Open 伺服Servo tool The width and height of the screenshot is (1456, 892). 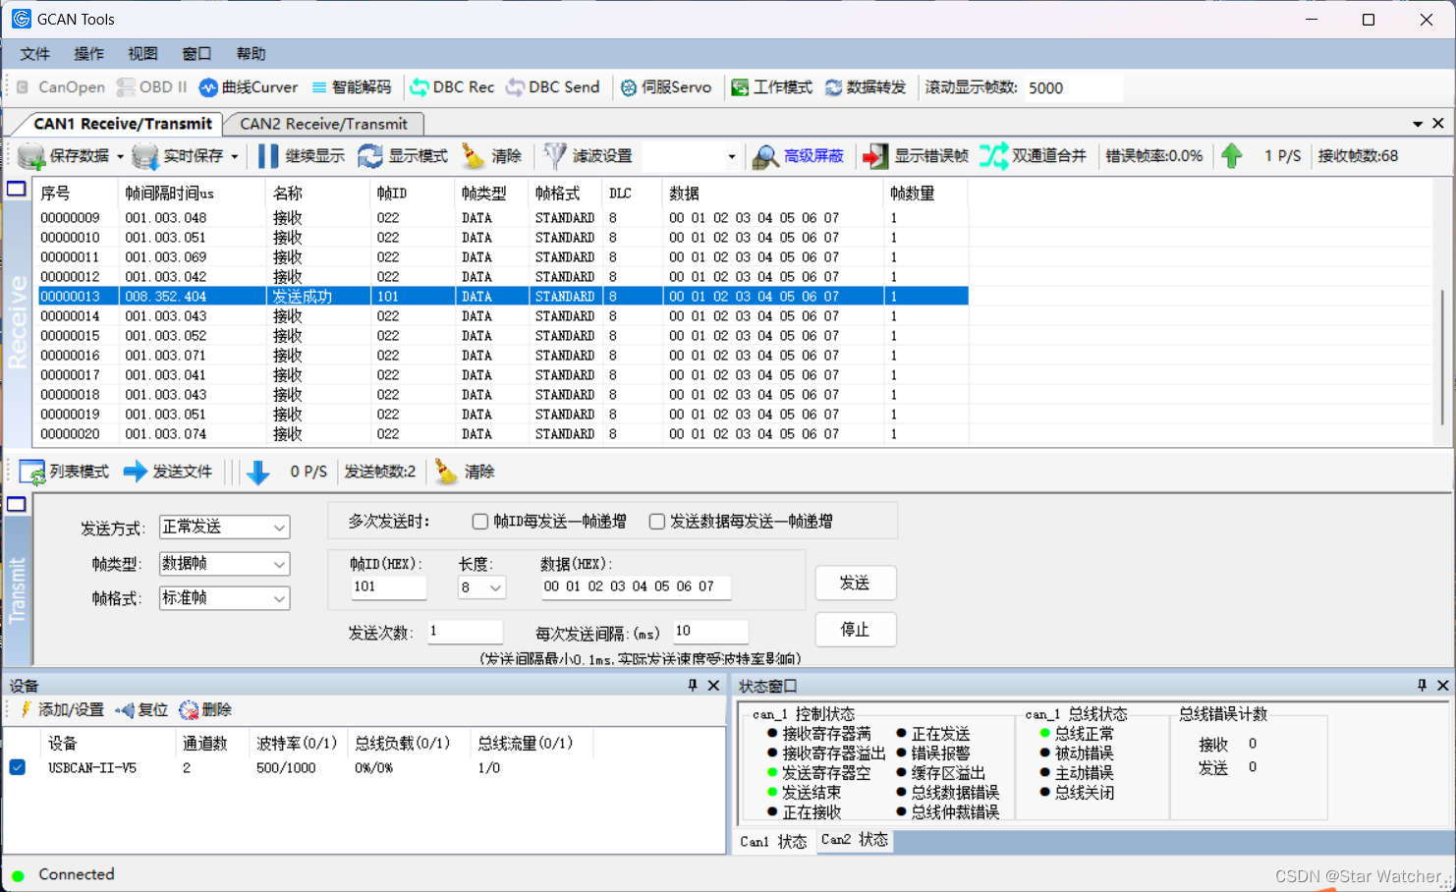pyautogui.click(x=665, y=87)
